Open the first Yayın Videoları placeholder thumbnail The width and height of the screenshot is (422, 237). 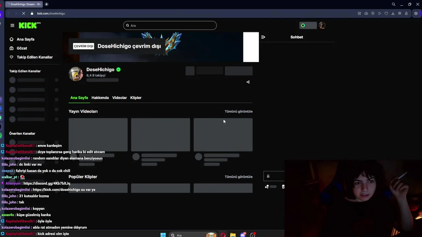click(x=98, y=135)
